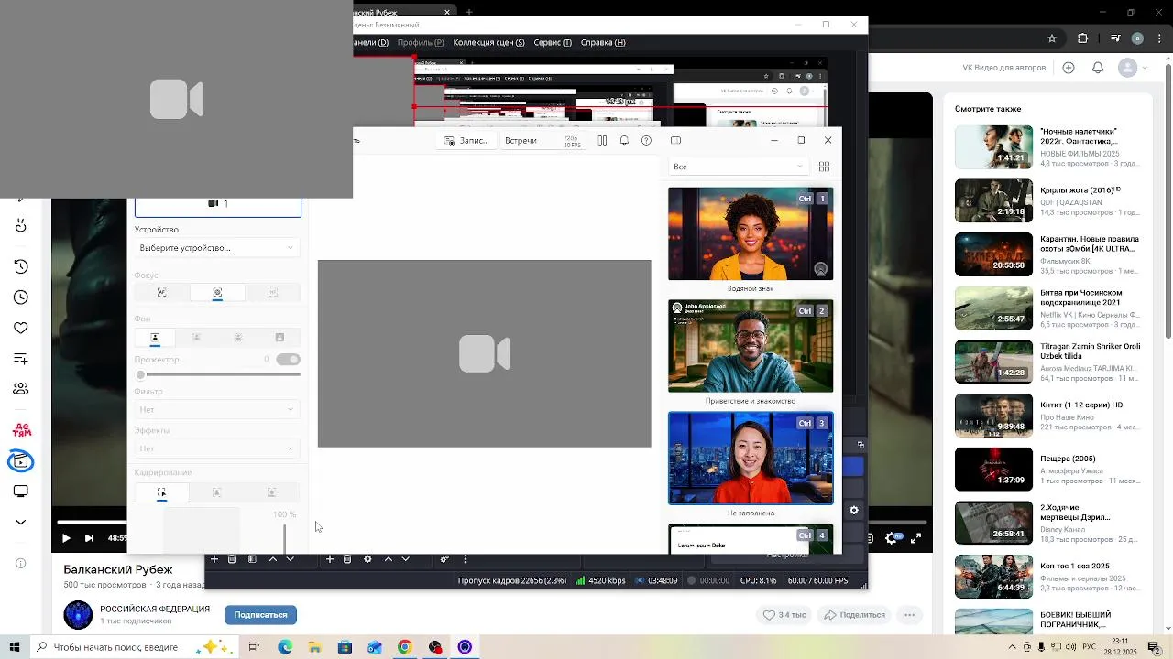Open OBS audio mixer advanced gears icon

444,559
